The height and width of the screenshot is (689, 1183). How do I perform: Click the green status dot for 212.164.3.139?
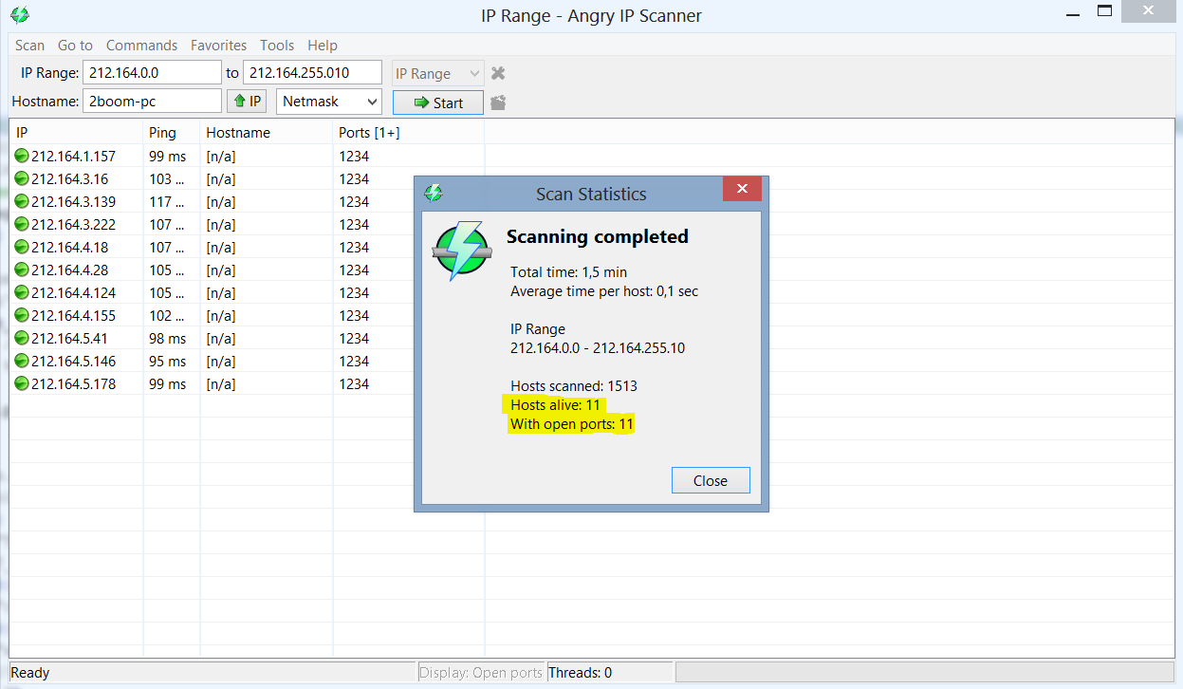click(x=22, y=201)
